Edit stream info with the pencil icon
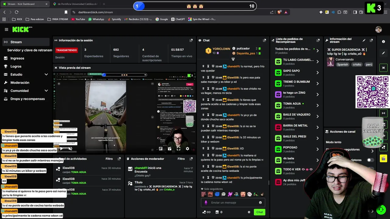Viewport: 390px width, 219px height. (364, 40)
